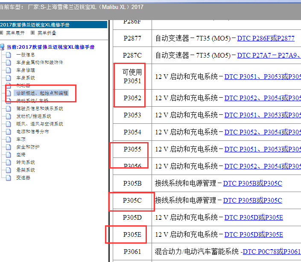Image resolution: width=301 pixels, height=262 pixels.
Task: Click the page icon beside 安全和防护
Action: point(8,147)
